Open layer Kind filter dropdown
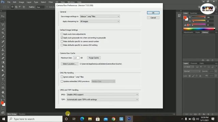The height and width of the screenshot is (122, 218). click(189, 67)
